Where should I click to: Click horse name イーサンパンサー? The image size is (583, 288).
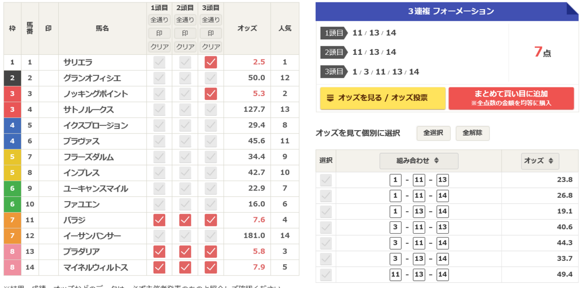pos(92,236)
